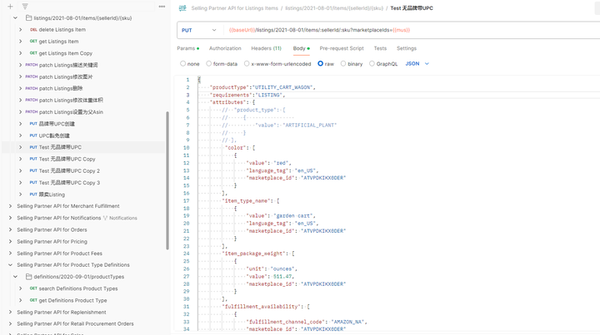
Task: Choose the GraphQL body option
Action: [x=372, y=64]
